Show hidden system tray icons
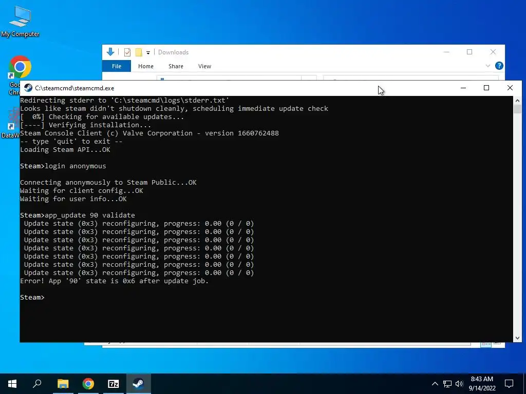 [x=435, y=384]
